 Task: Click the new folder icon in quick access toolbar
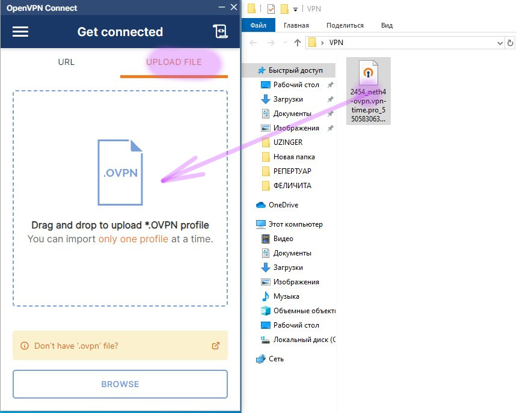[x=284, y=8]
